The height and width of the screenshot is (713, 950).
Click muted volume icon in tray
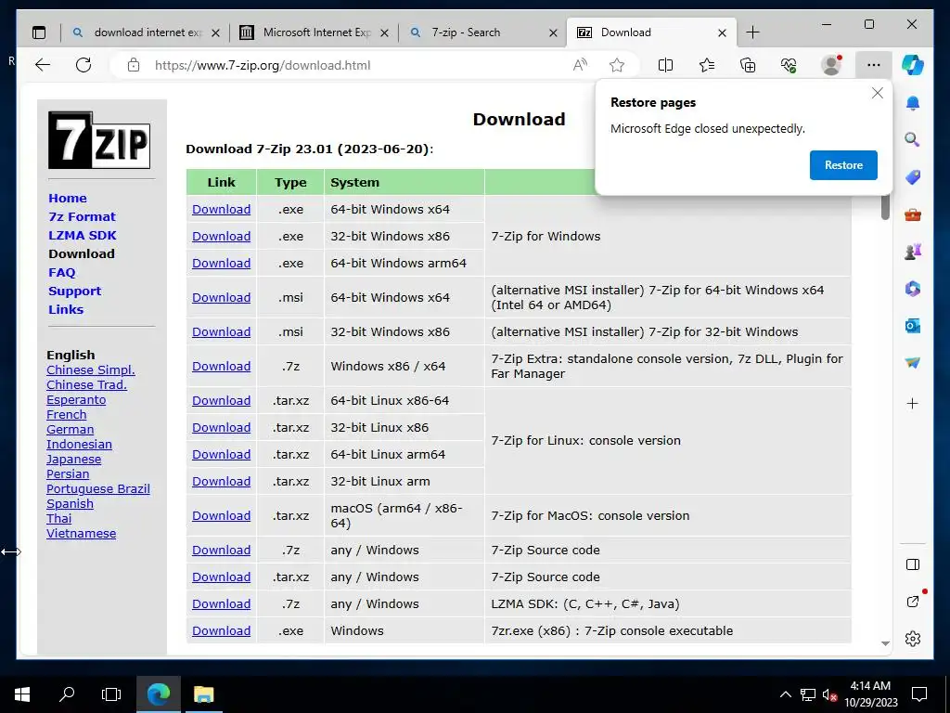pyautogui.click(x=829, y=694)
